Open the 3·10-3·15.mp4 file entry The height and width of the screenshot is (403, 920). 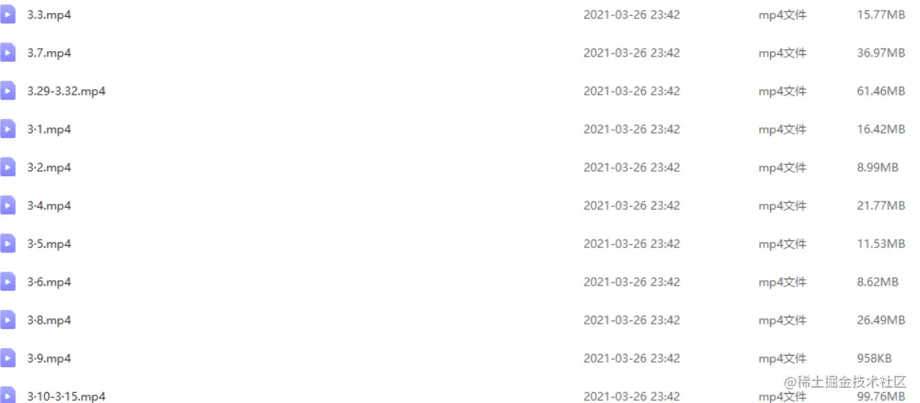click(66, 396)
